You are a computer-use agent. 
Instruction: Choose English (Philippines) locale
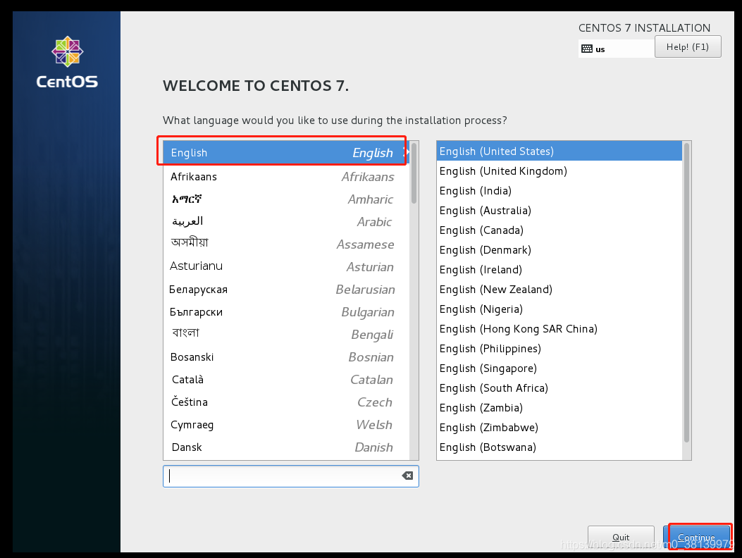click(x=559, y=348)
